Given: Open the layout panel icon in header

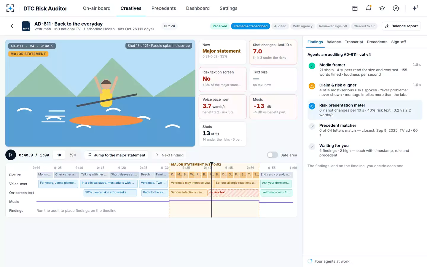Looking at the screenshot, I should (355, 8).
